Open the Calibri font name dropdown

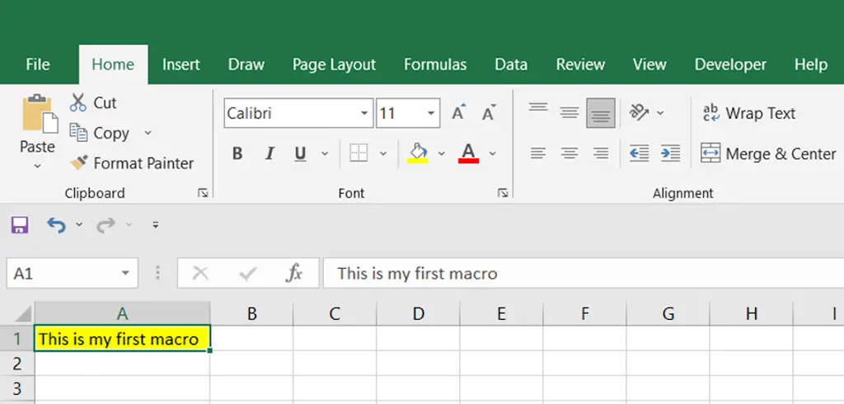[x=364, y=113]
